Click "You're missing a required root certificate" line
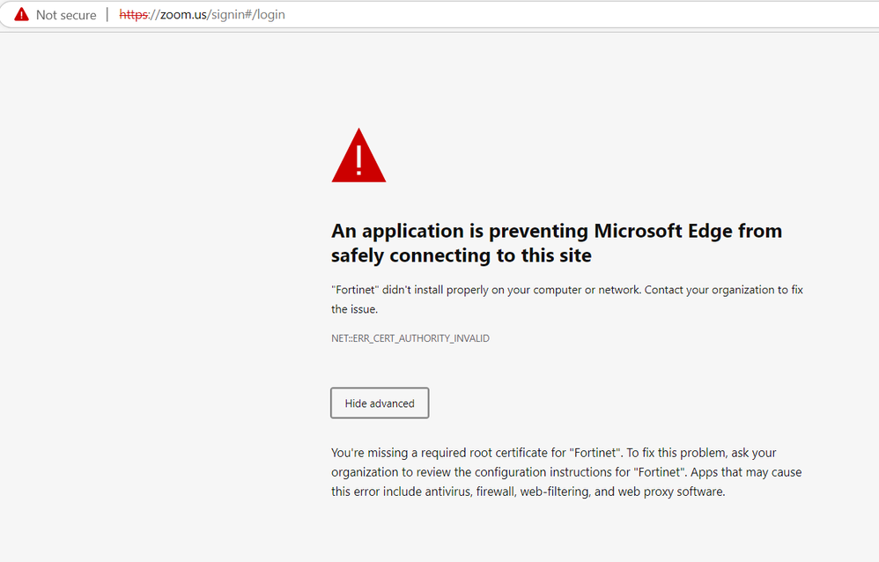879x562 pixels. coord(553,453)
